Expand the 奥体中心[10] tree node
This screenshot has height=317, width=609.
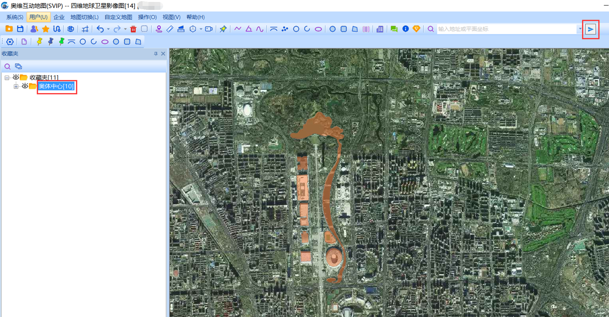[x=16, y=86]
